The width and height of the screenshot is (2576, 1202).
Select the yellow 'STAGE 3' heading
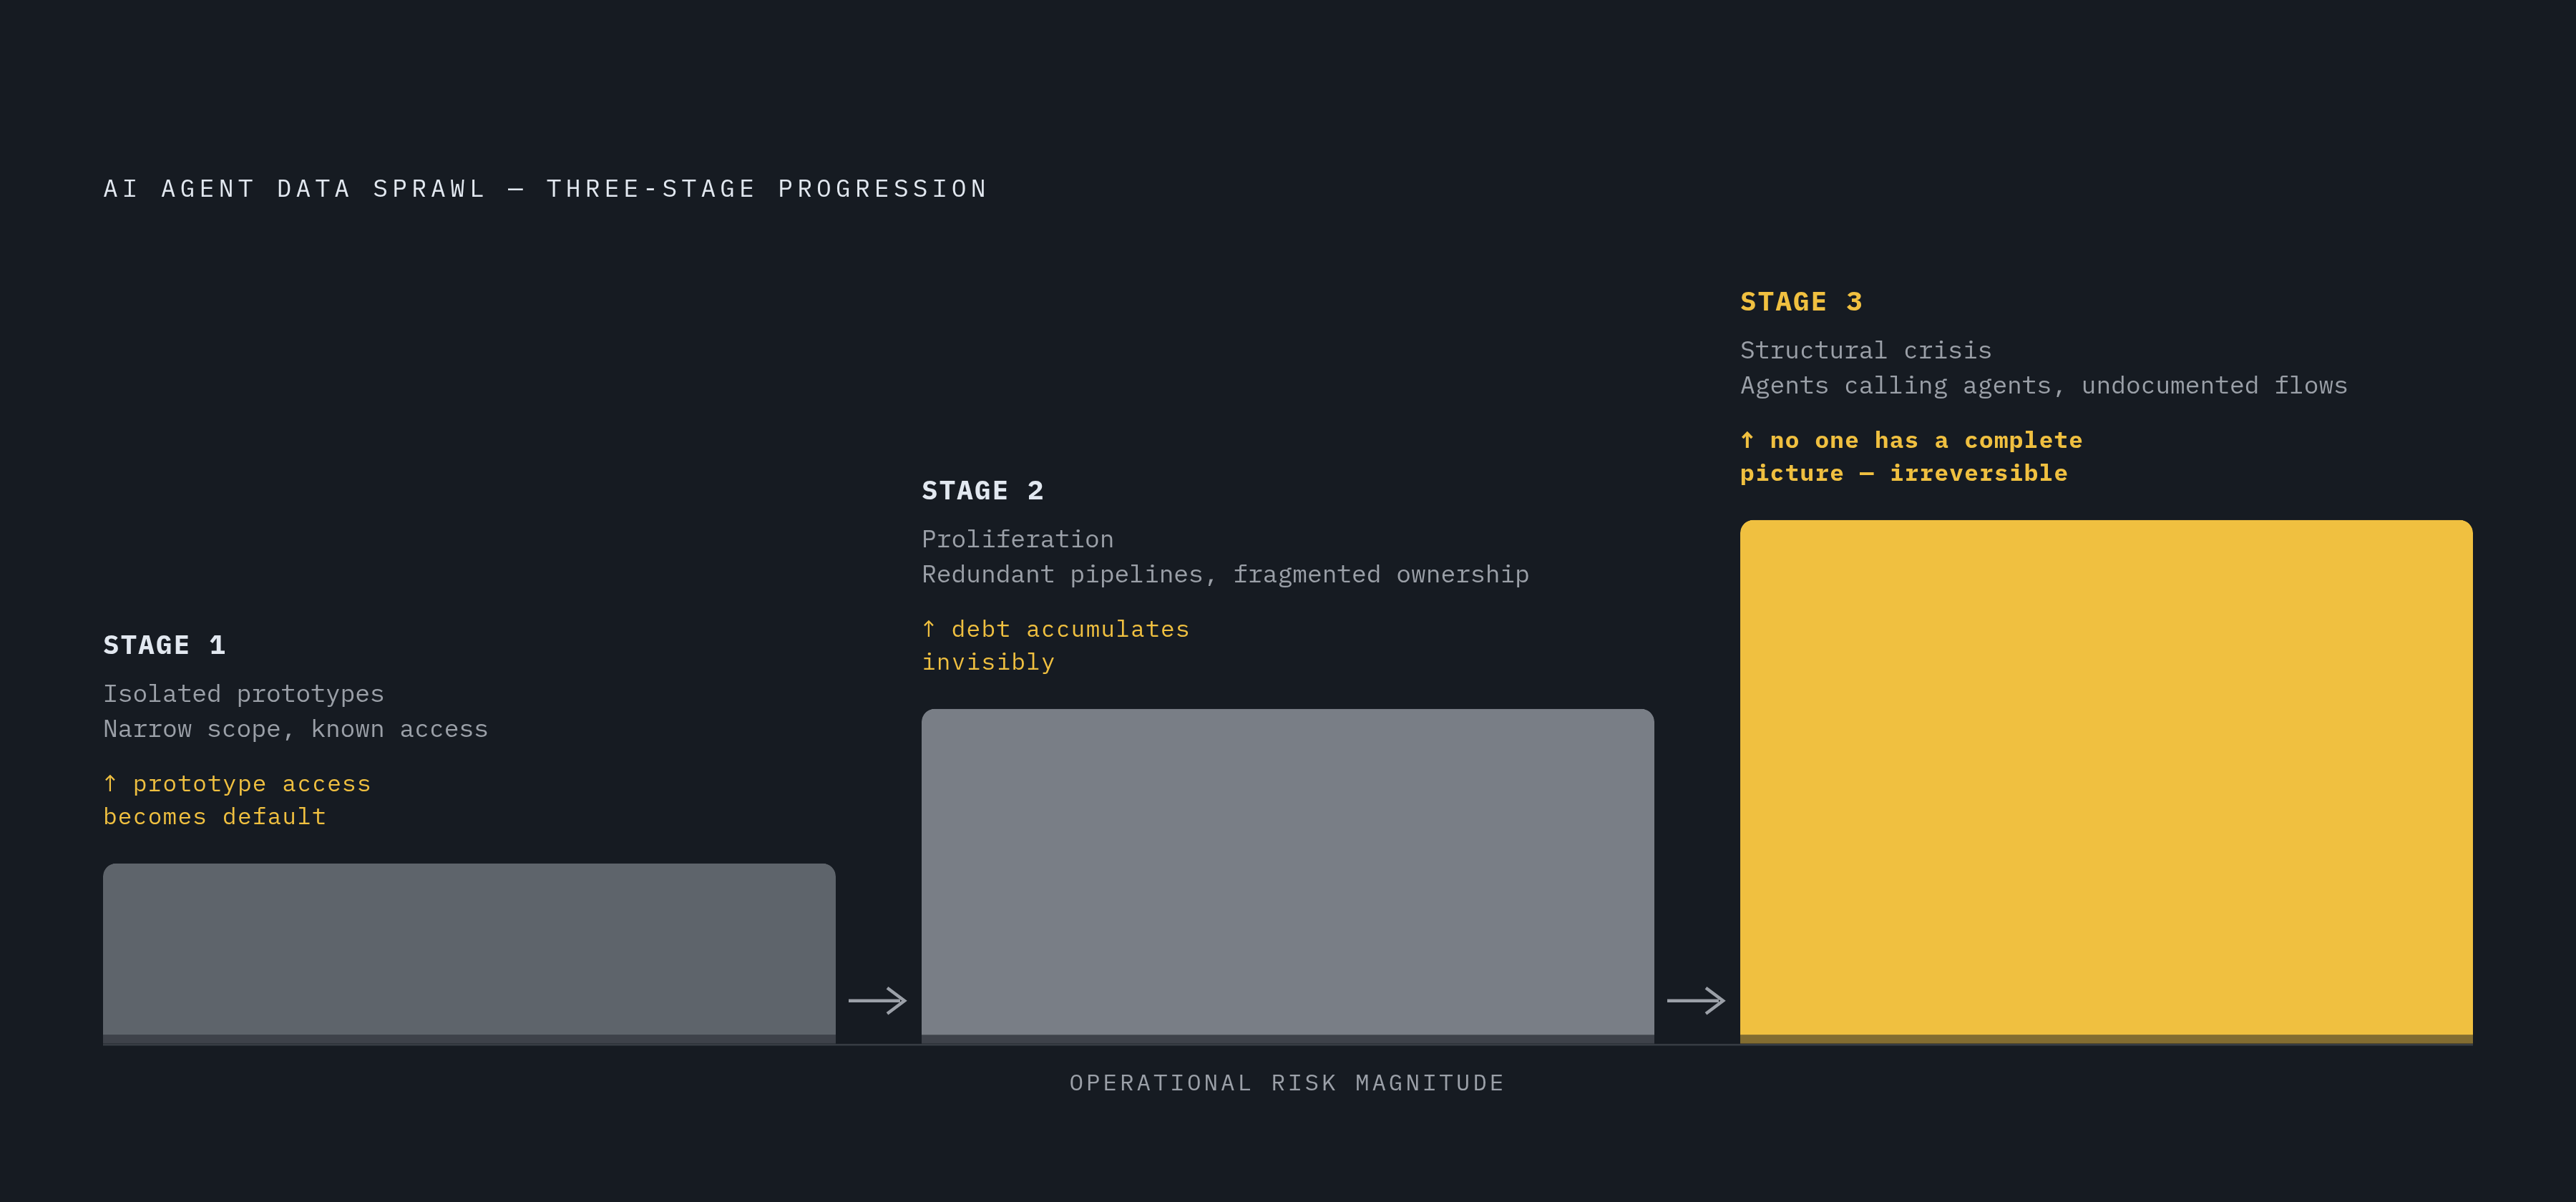coord(1801,302)
